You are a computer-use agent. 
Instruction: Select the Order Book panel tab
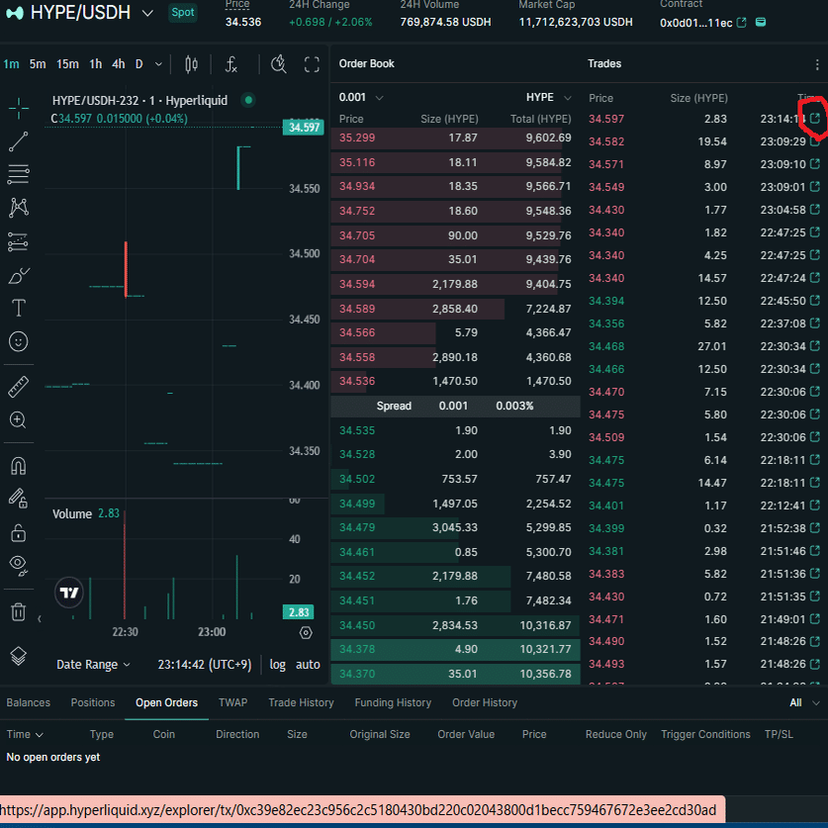pyautogui.click(x=366, y=63)
